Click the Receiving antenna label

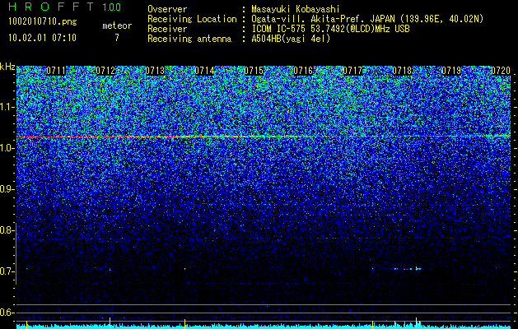click(x=189, y=39)
